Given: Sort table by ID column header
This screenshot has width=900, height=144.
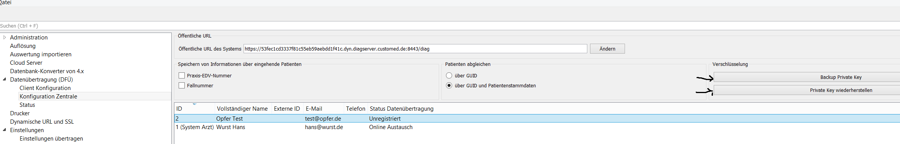Looking at the screenshot, I should pos(194,109).
